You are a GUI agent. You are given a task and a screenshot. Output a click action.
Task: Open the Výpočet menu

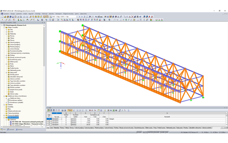pyautogui.click(x=31, y=14)
